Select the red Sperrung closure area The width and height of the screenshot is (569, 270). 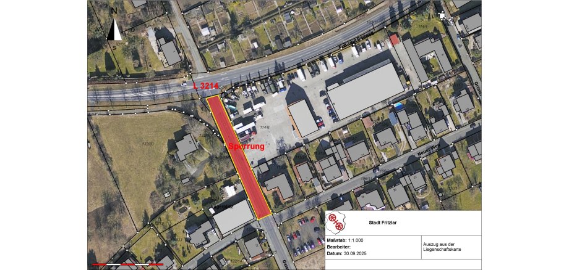click(x=239, y=157)
